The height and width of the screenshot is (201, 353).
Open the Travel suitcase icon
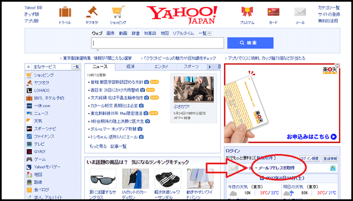tap(65, 12)
